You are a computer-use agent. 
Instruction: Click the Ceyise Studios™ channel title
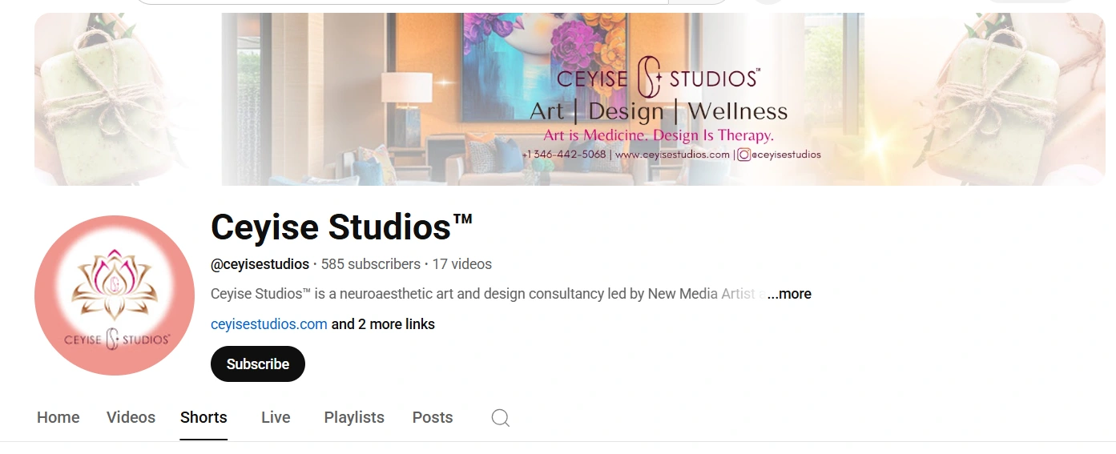point(342,227)
